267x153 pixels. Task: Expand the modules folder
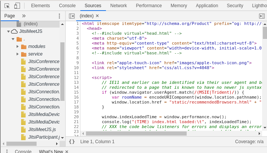pyautogui.click(x=17, y=46)
